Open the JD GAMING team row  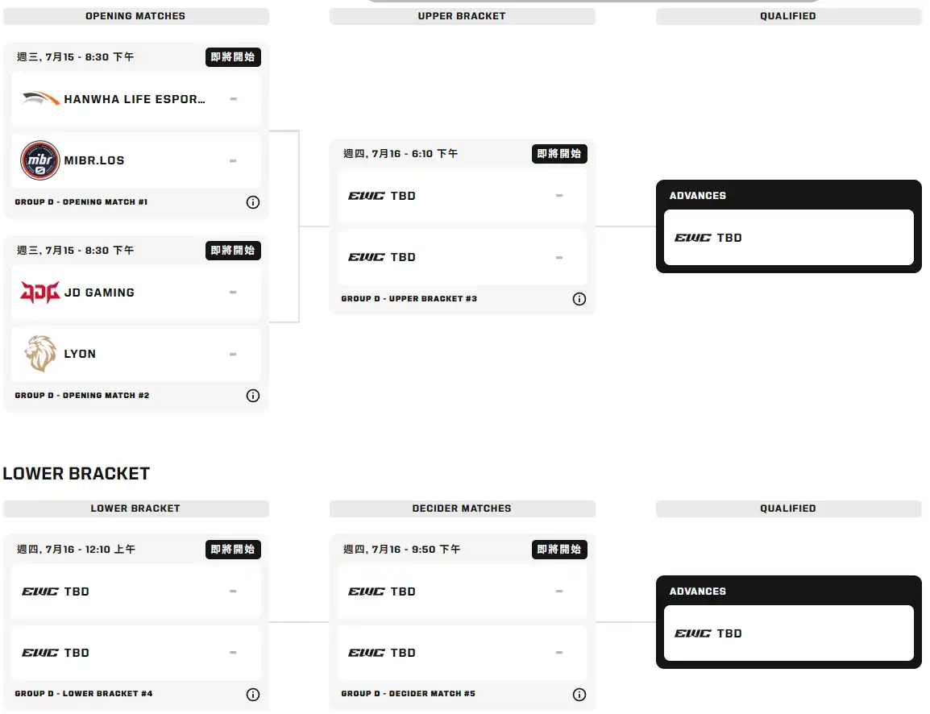[136, 293]
